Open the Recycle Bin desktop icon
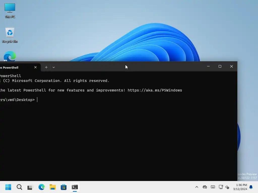Viewport: 258px width, 193px height. (10, 35)
